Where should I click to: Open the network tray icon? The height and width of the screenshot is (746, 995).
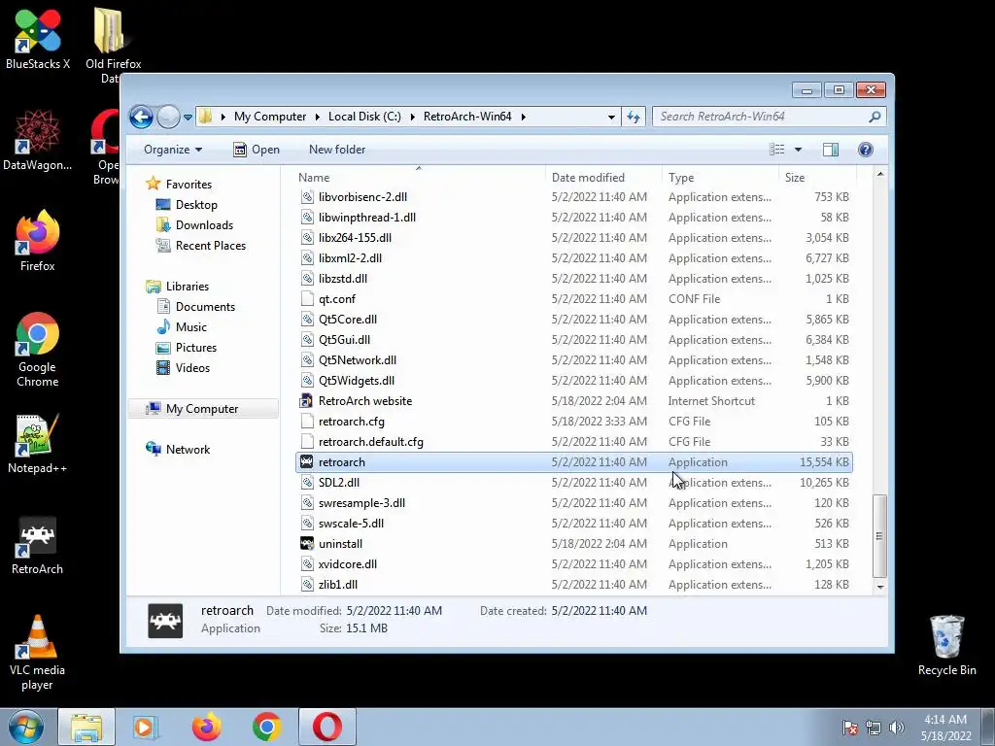[874, 728]
